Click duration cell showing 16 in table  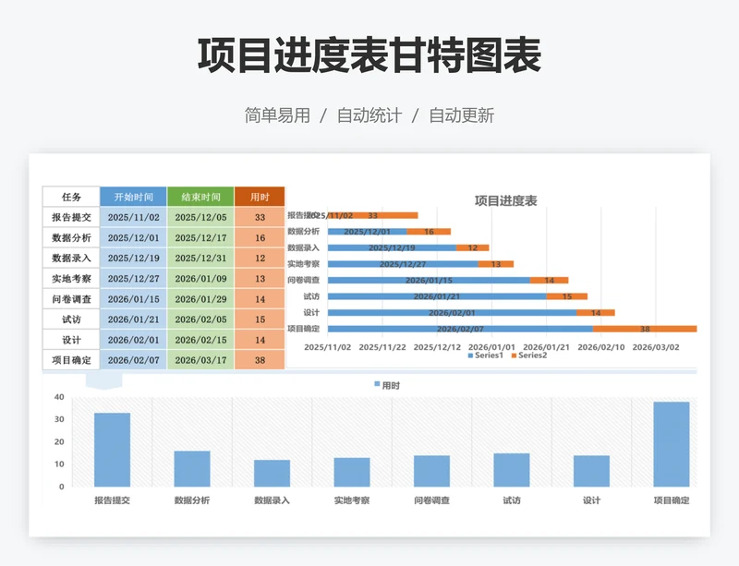click(260, 237)
